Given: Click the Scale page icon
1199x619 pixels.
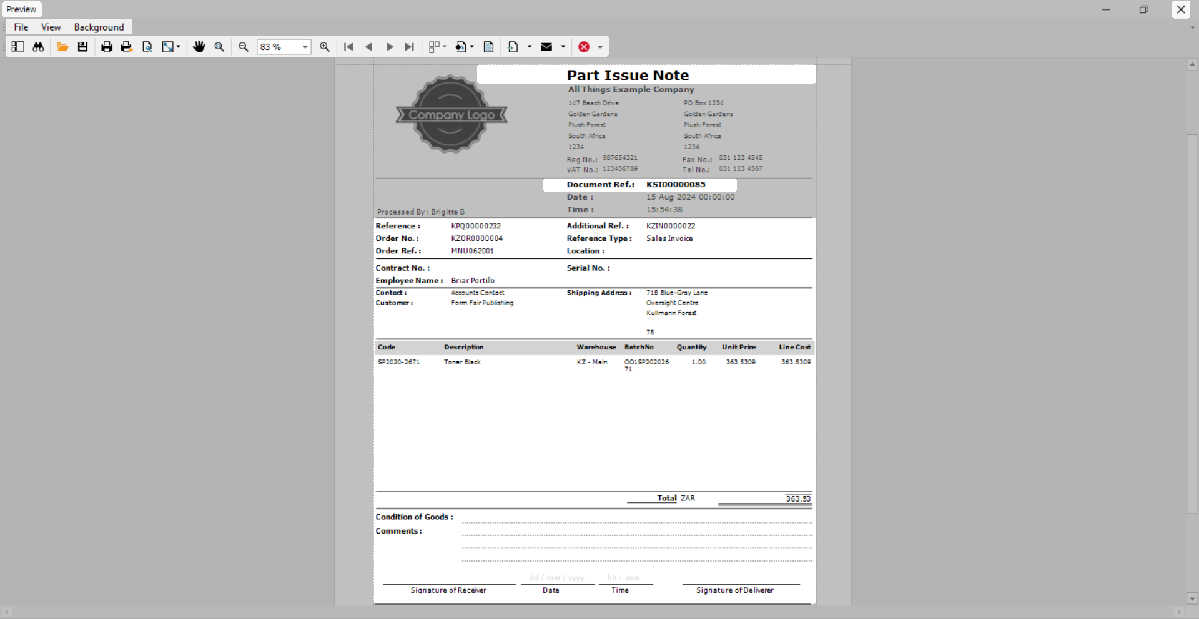Looking at the screenshot, I should tap(167, 47).
